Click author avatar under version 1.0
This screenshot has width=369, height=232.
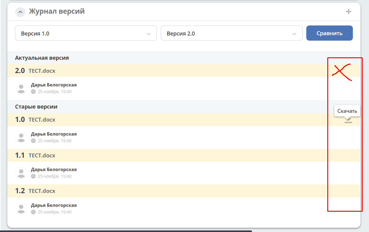coord(21,137)
